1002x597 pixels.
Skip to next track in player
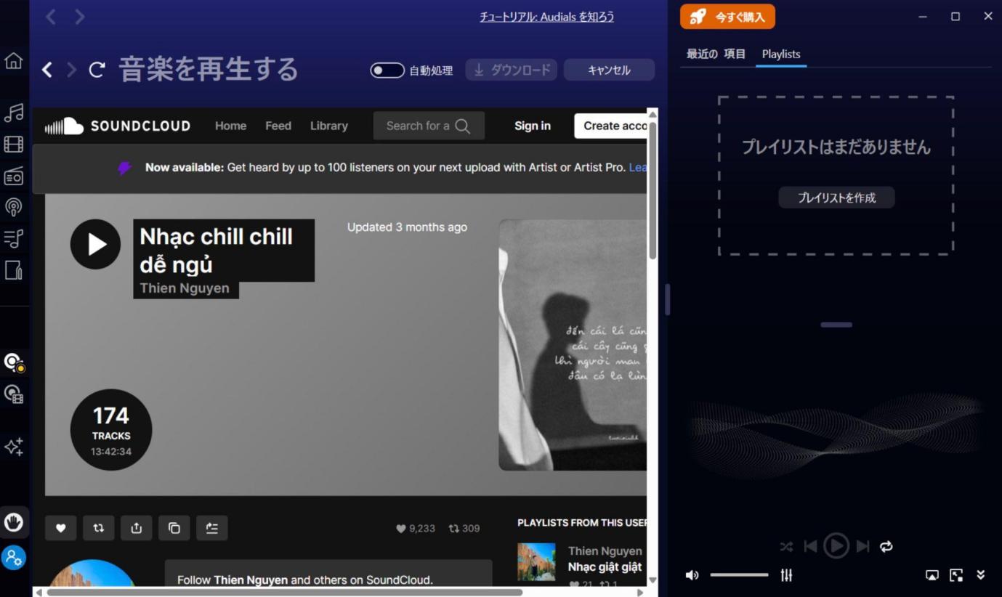(x=862, y=546)
